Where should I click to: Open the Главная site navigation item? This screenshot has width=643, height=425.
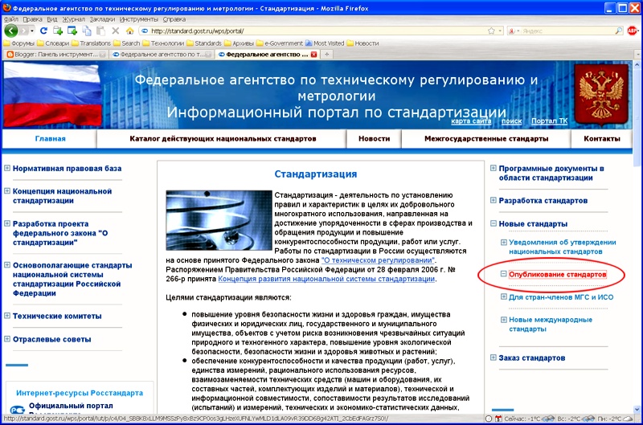pos(50,138)
